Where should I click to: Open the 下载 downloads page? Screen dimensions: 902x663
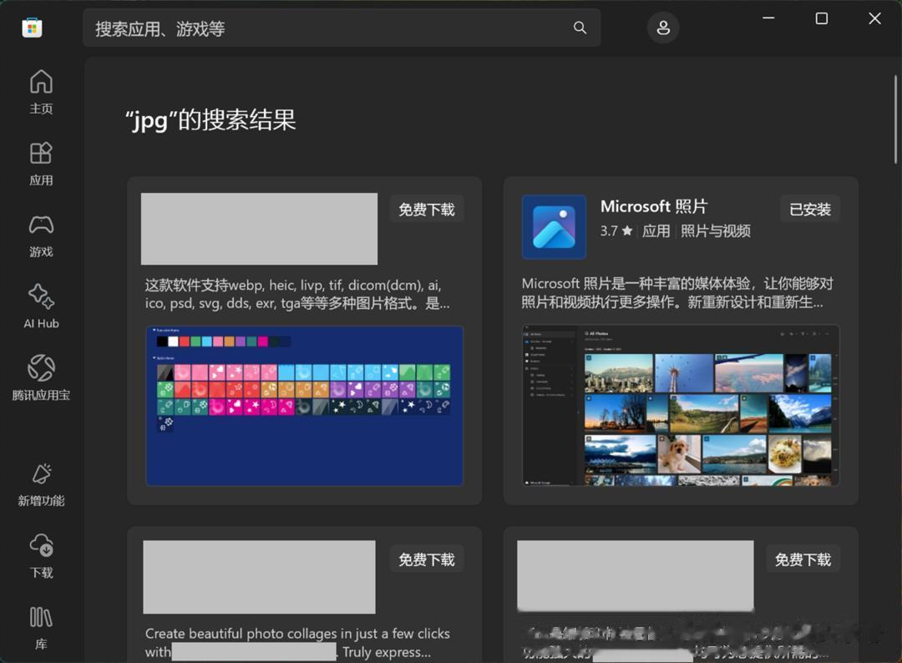pos(41,557)
